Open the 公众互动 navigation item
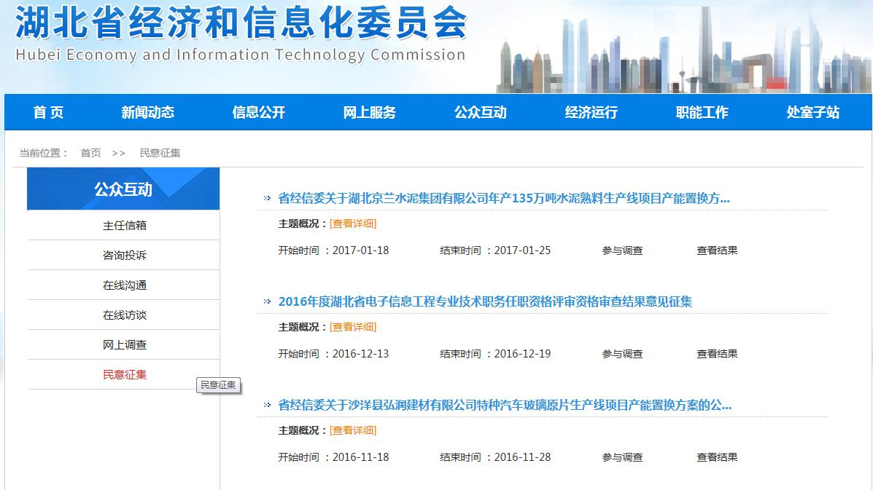The image size is (873, 490). (481, 112)
